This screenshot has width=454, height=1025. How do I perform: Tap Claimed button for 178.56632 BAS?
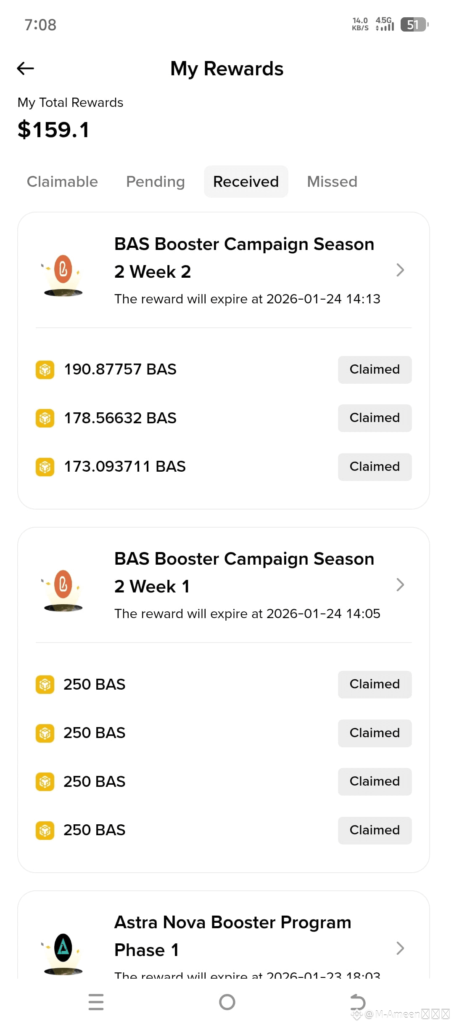pos(375,418)
